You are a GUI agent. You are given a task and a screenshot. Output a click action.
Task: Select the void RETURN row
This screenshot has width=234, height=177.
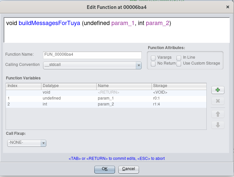point(106,93)
